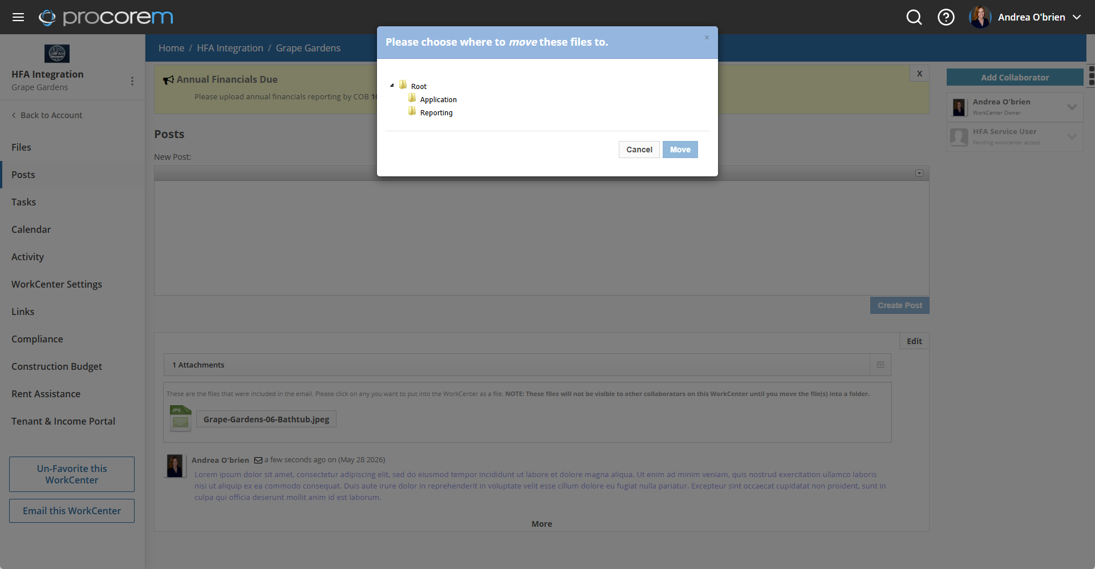Expand the Andrea O'brien user menu chevron

(x=1077, y=17)
